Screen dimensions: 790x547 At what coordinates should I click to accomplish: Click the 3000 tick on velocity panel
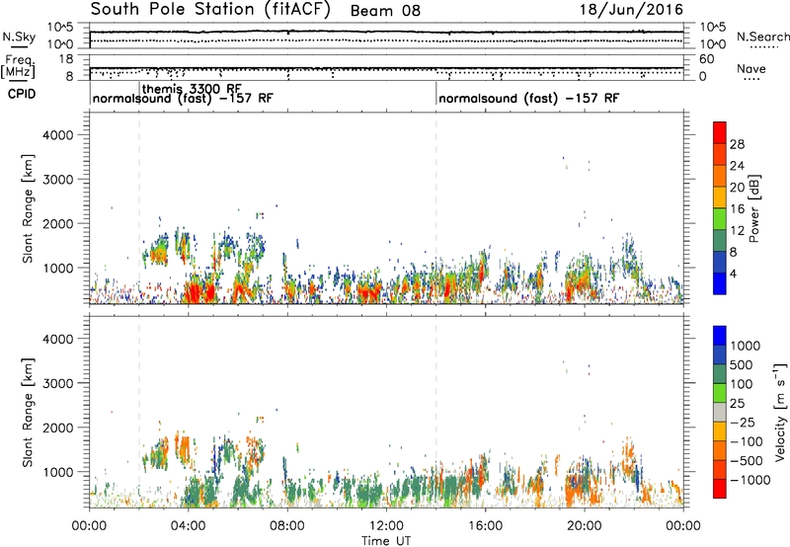click(58, 383)
